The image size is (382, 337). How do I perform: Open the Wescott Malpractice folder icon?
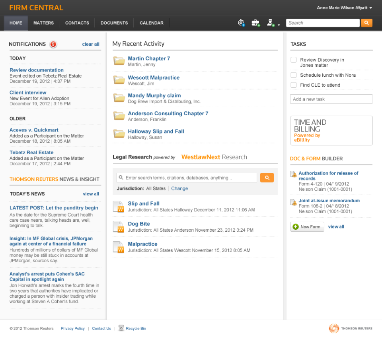tap(119, 79)
